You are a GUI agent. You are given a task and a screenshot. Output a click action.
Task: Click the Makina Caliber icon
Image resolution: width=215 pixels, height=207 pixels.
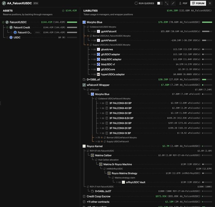(92, 155)
